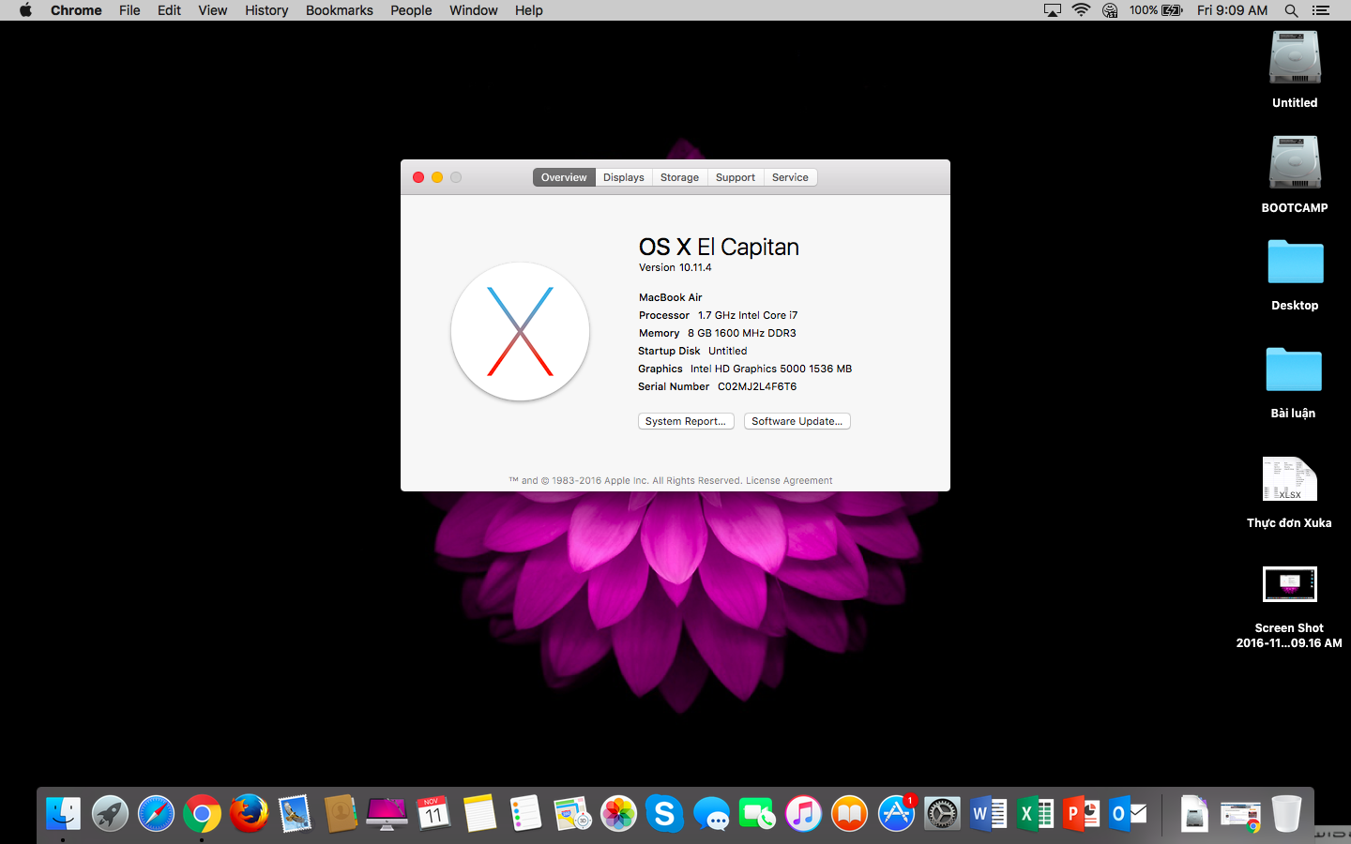1351x844 pixels.
Task: Open the View menu
Action: pos(212,10)
